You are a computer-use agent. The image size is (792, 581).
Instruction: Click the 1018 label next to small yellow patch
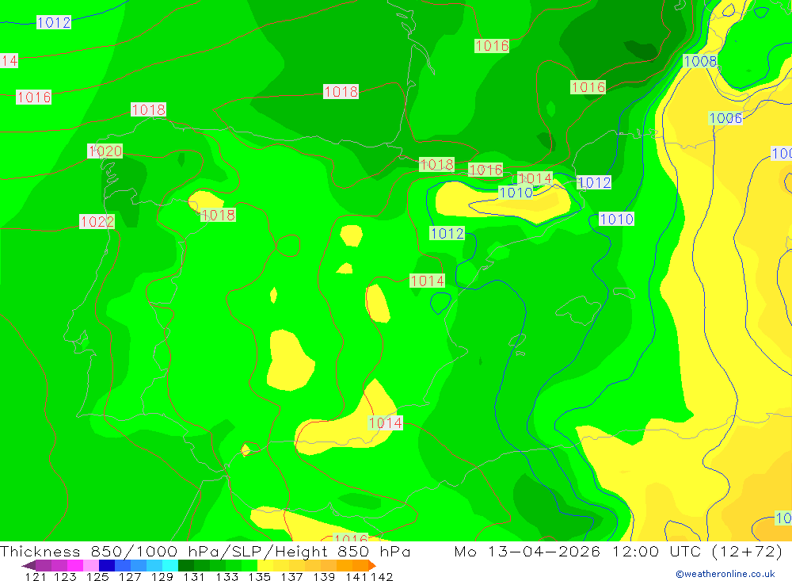point(219,215)
